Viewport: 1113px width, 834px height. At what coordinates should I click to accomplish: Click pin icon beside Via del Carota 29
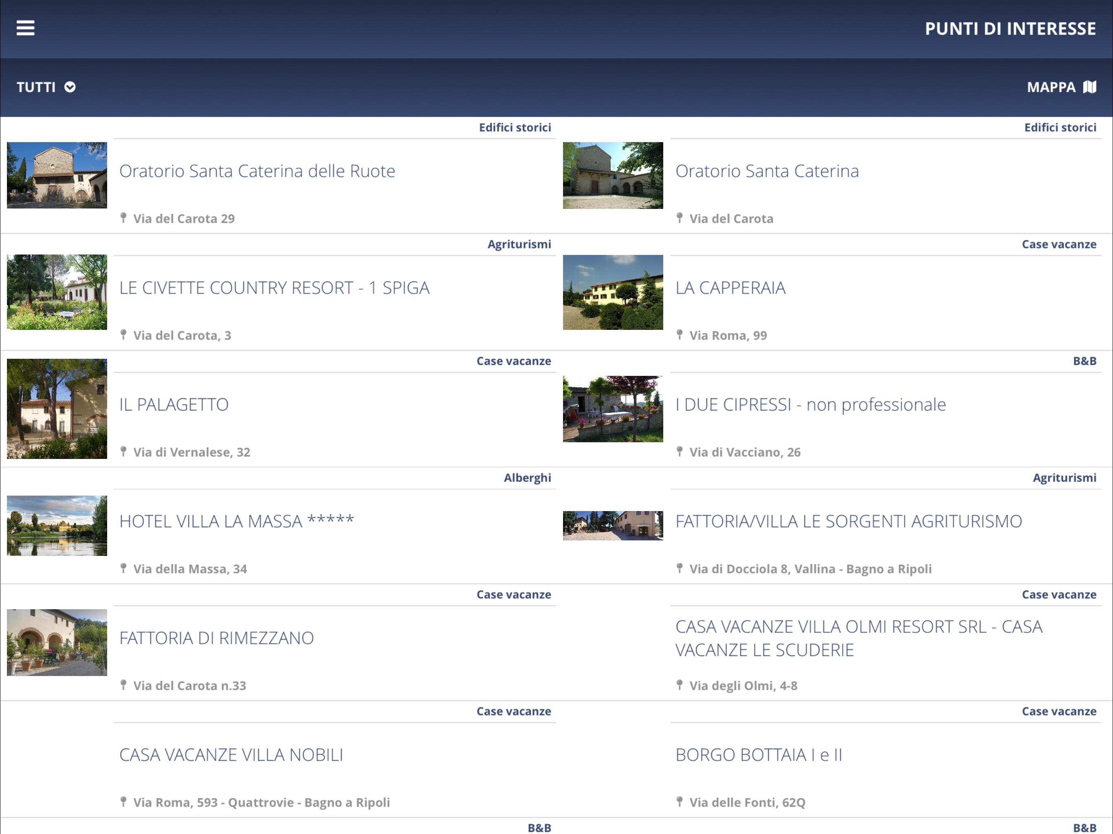[x=123, y=218]
